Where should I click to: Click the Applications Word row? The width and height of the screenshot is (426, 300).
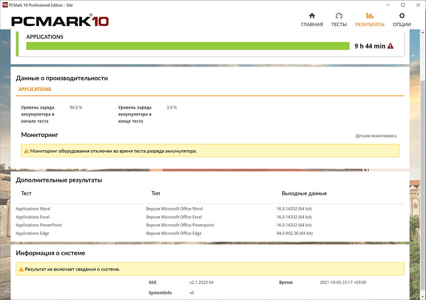(x=210, y=209)
